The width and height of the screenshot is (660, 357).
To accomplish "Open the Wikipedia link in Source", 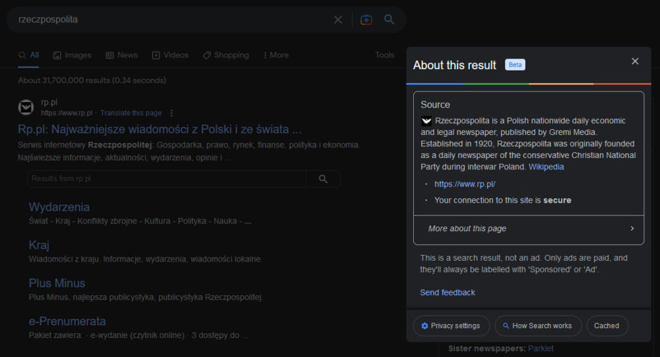I will (x=546, y=167).
